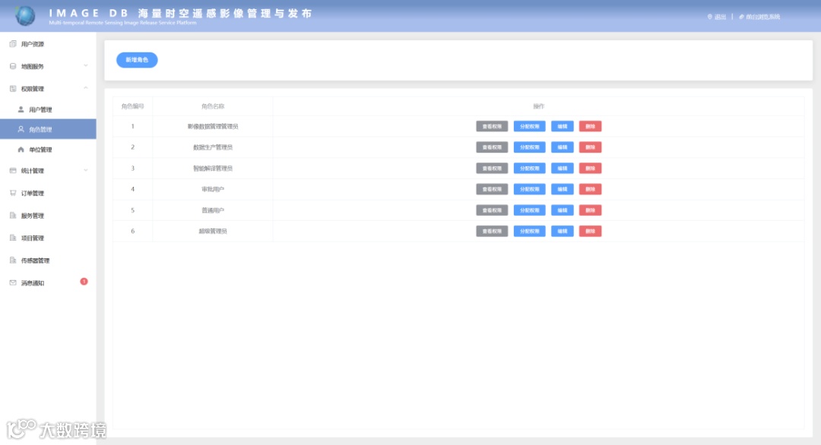Click 查看权限 for 数据生产管理员

click(x=492, y=147)
